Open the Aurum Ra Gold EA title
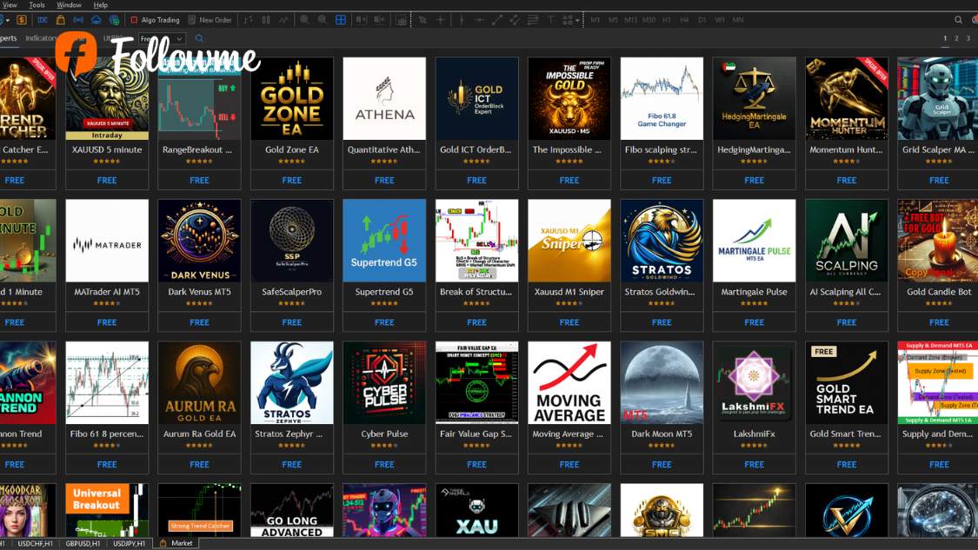The width and height of the screenshot is (978, 550). tap(200, 434)
